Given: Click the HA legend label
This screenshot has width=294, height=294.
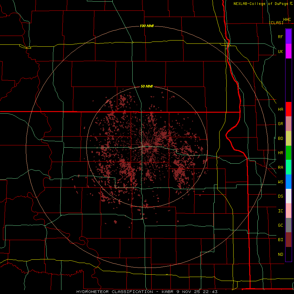Looking at the screenshot, I should [280, 109].
